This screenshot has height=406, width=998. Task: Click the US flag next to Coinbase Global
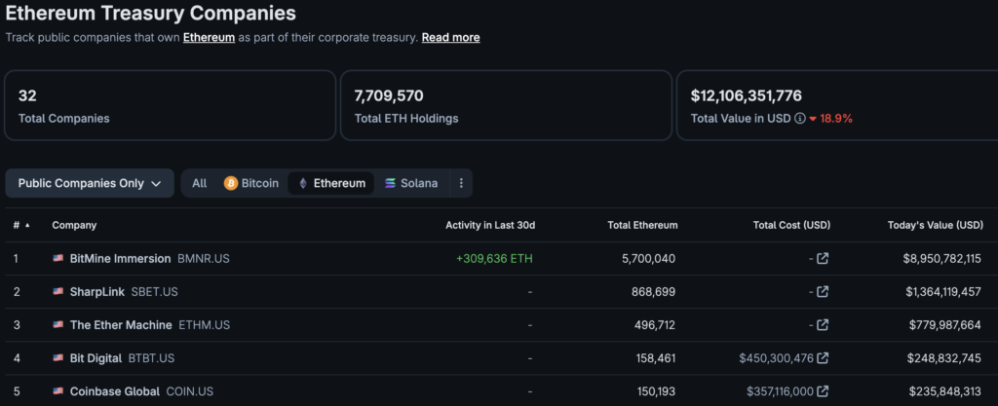pyautogui.click(x=58, y=390)
